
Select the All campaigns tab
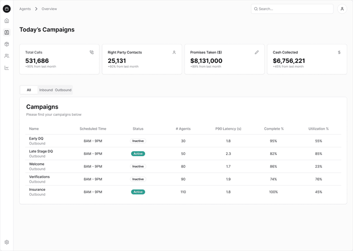pyautogui.click(x=29, y=90)
